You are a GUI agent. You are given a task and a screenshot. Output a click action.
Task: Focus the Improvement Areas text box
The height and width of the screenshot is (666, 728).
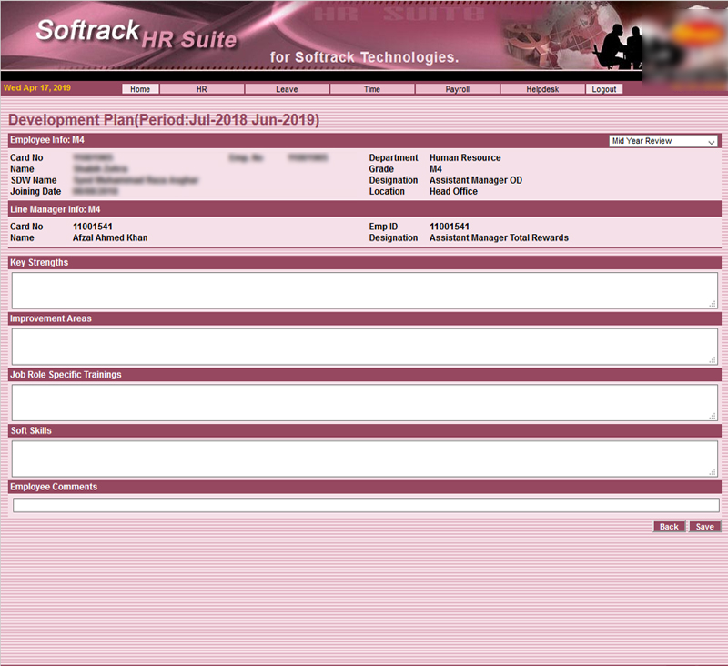[x=364, y=347]
